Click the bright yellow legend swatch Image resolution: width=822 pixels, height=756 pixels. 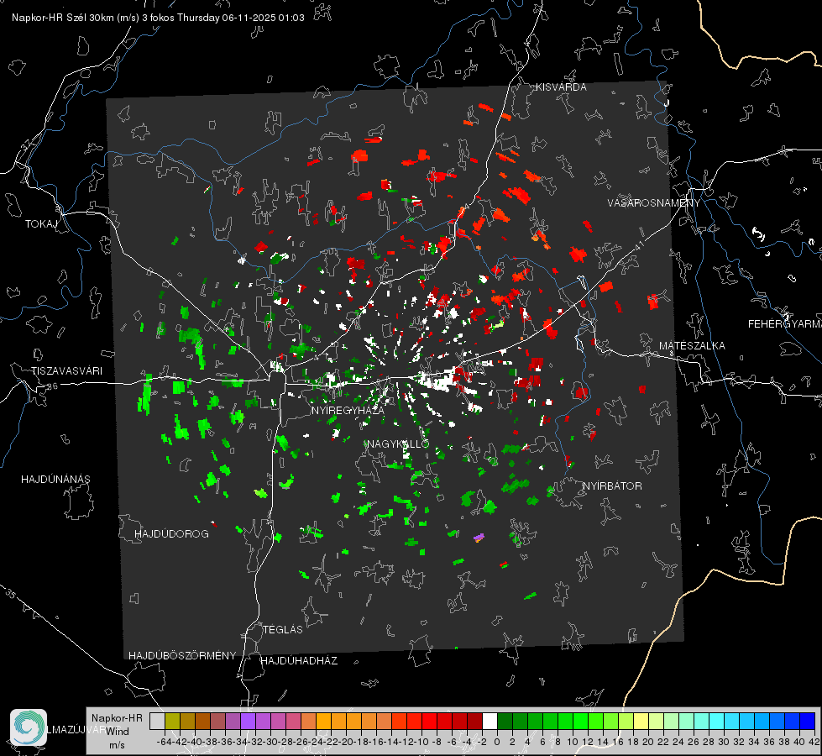point(641,721)
